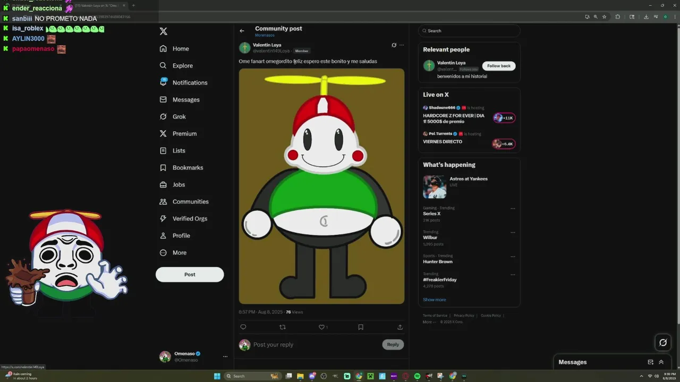680x382 pixels.
Task: Click the Bookmarks sidebar icon
Action: click(x=163, y=168)
